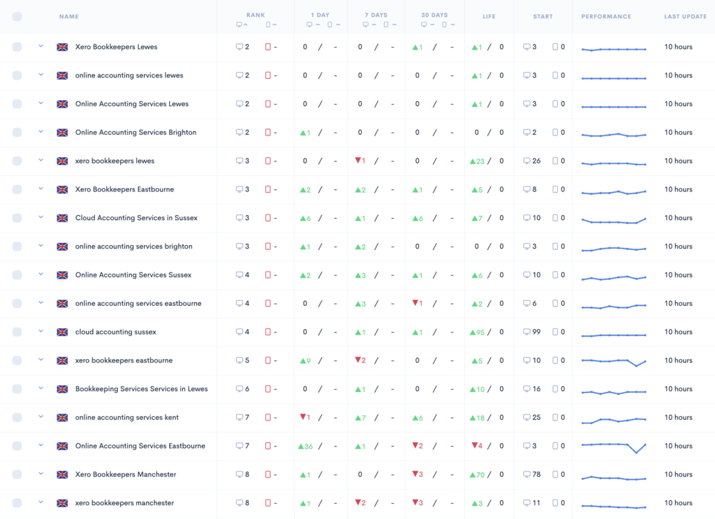This screenshot has width=715, height=519.
Task: Click green up 95 life change for cloud accounting sussex
Action: pos(477,332)
